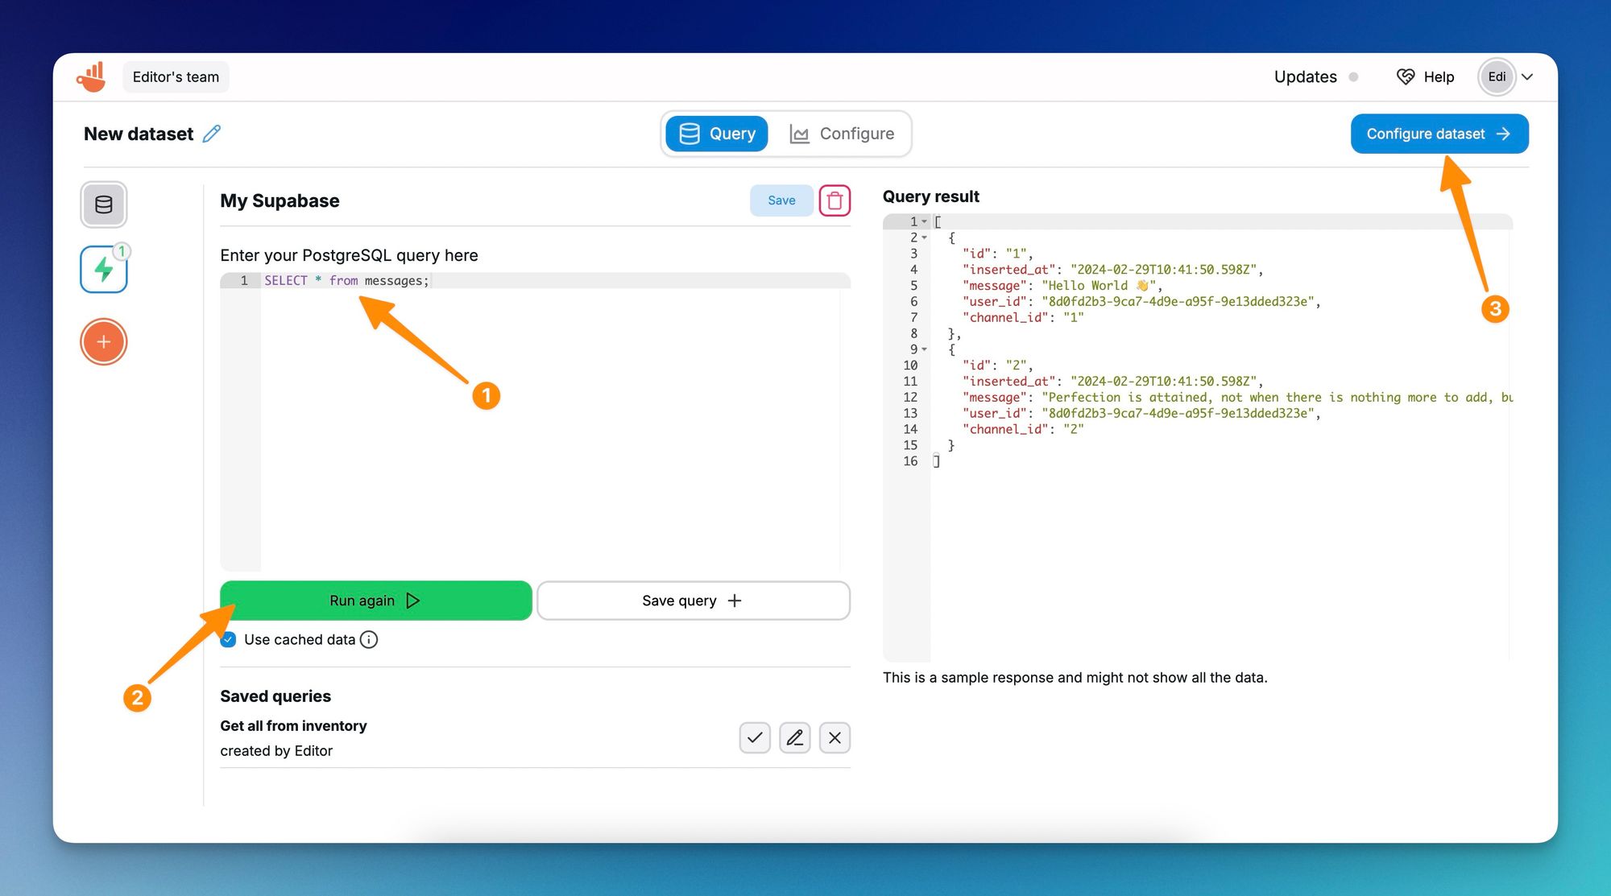Toggle the Use cached data checkbox
Image resolution: width=1611 pixels, height=896 pixels.
pyautogui.click(x=229, y=640)
